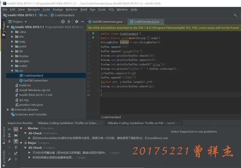This screenshot has width=241, height=168.
Task: Close the CodeStandard.java editor tab
Action: (x=162, y=22)
